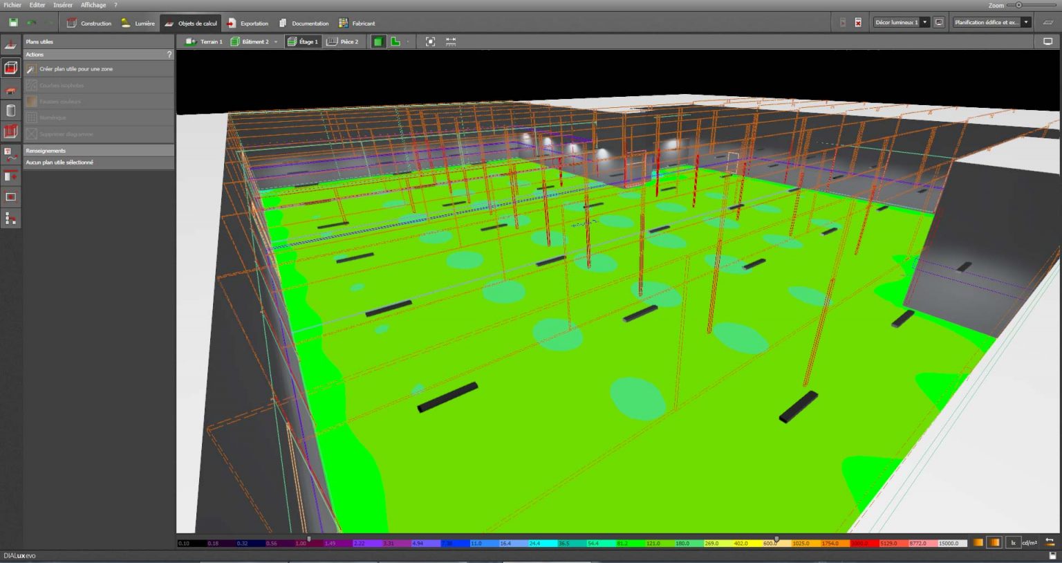Click the save icon in bottom status bar
This screenshot has width=1062, height=563.
pyautogui.click(x=1052, y=555)
